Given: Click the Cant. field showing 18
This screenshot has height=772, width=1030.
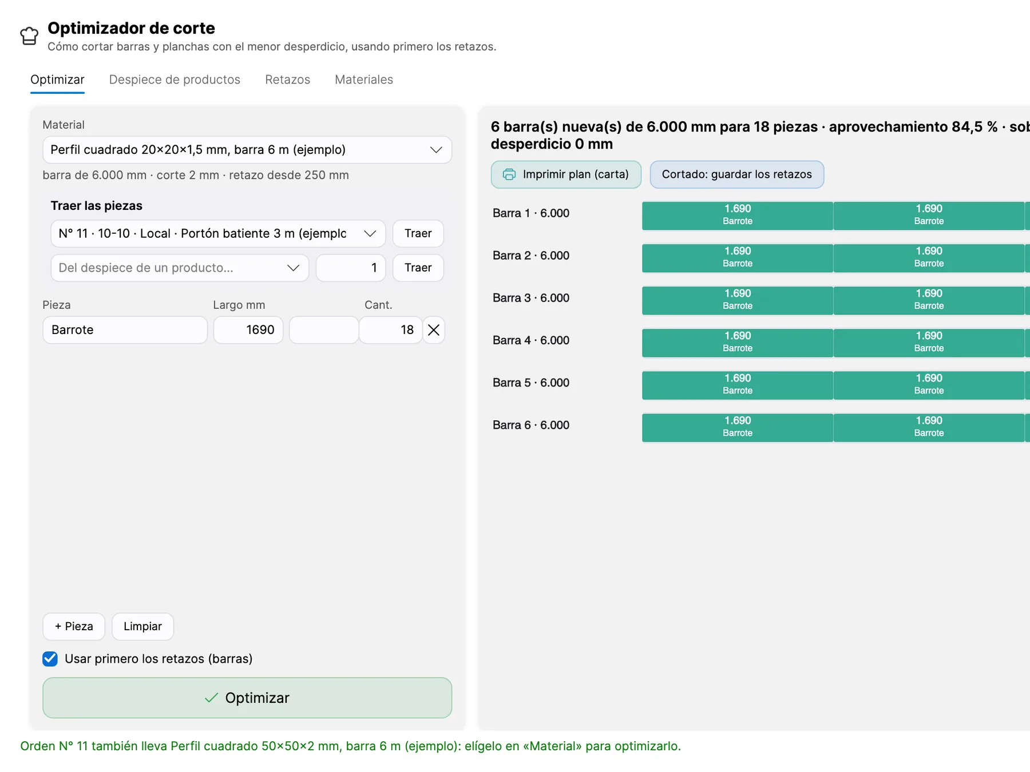Looking at the screenshot, I should click(391, 330).
